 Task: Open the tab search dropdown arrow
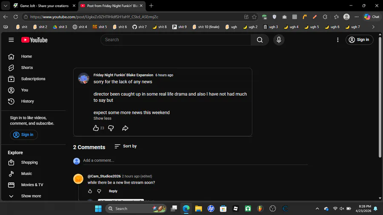[6, 6]
